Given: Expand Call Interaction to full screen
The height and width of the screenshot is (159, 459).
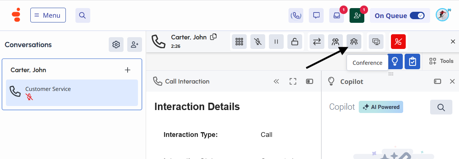Looking at the screenshot, I should click(x=293, y=81).
